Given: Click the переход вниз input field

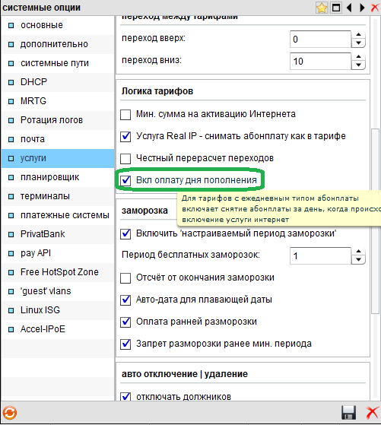Looking at the screenshot, I should tap(320, 62).
